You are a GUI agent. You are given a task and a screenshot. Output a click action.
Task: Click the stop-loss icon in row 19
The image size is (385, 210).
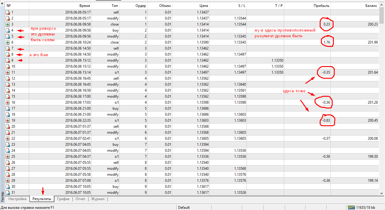point(8,120)
